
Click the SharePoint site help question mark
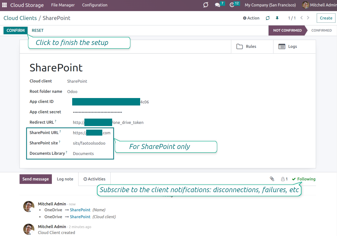60,142
